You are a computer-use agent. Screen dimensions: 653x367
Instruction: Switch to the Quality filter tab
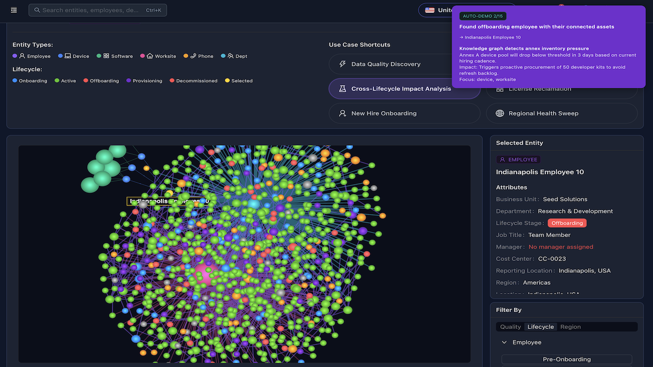pyautogui.click(x=510, y=327)
